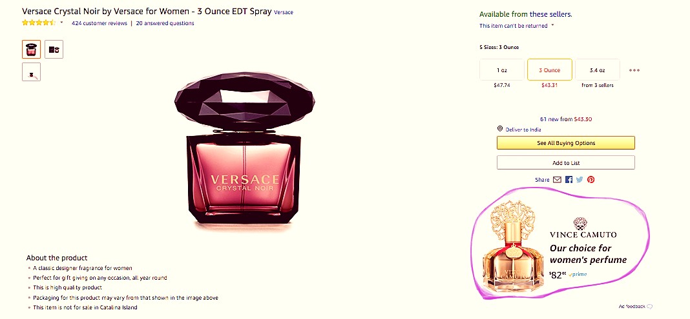Select the 3 Ounce size option
The width and height of the screenshot is (690, 319).
550,70
